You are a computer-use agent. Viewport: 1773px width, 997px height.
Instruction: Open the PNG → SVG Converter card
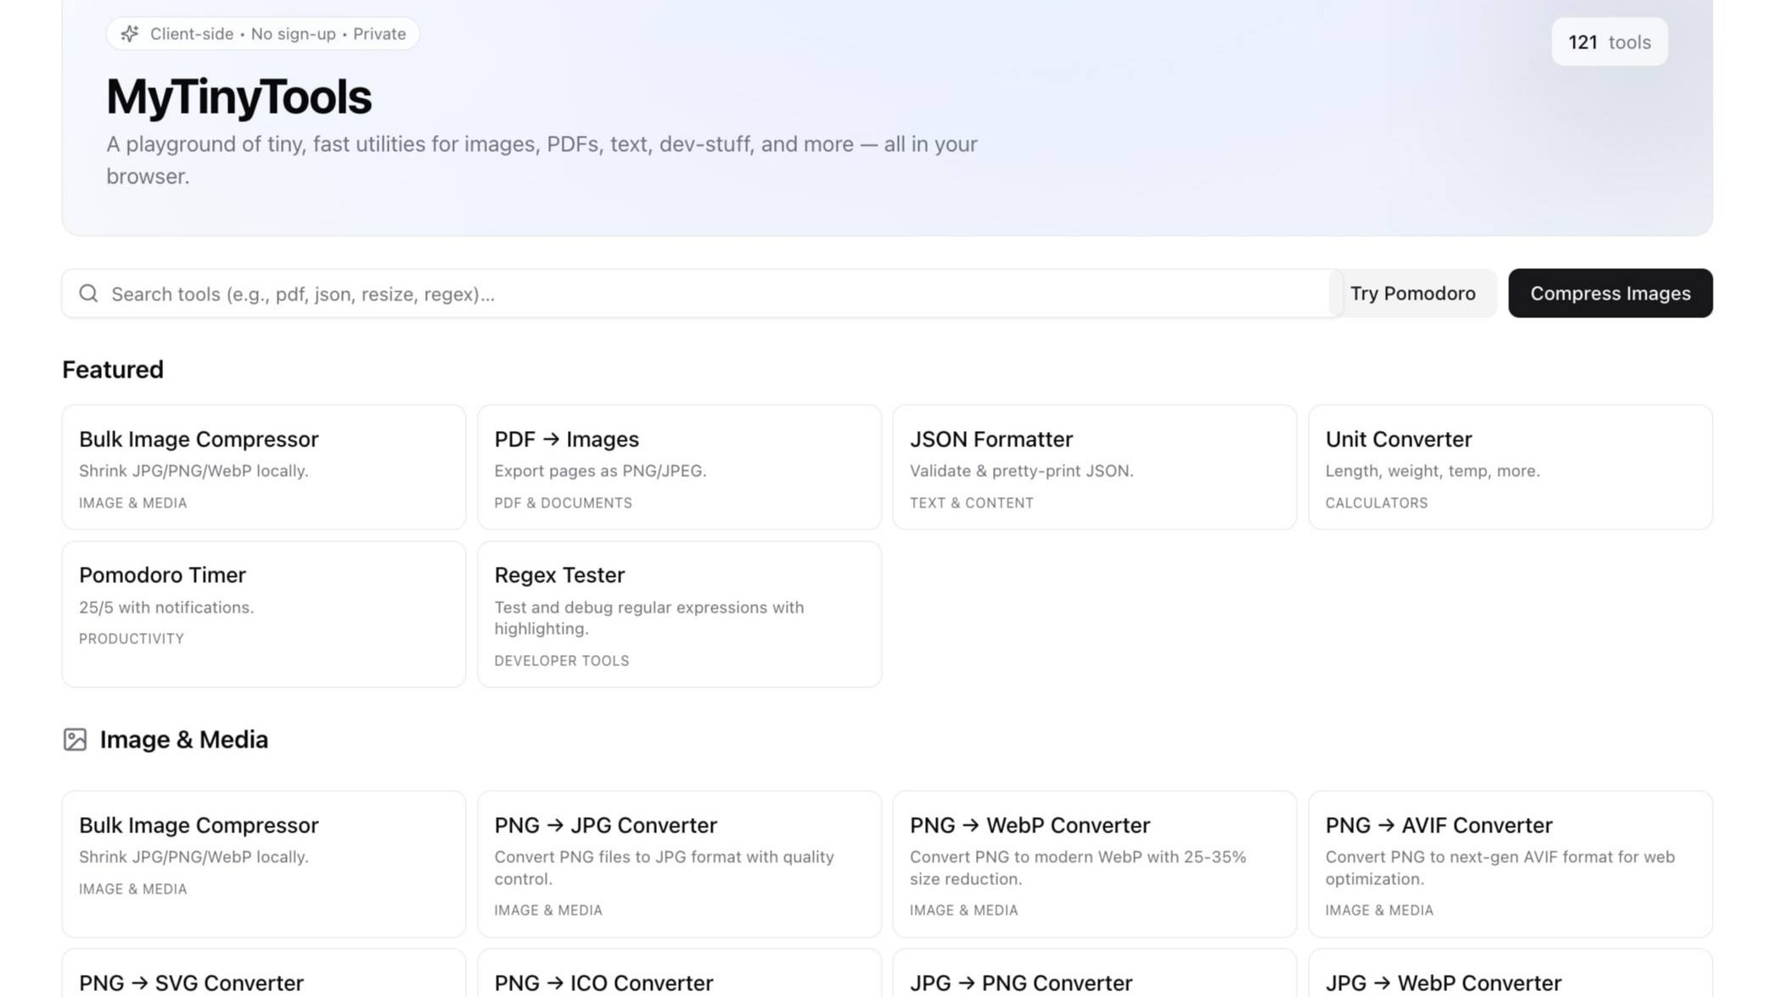point(264,974)
